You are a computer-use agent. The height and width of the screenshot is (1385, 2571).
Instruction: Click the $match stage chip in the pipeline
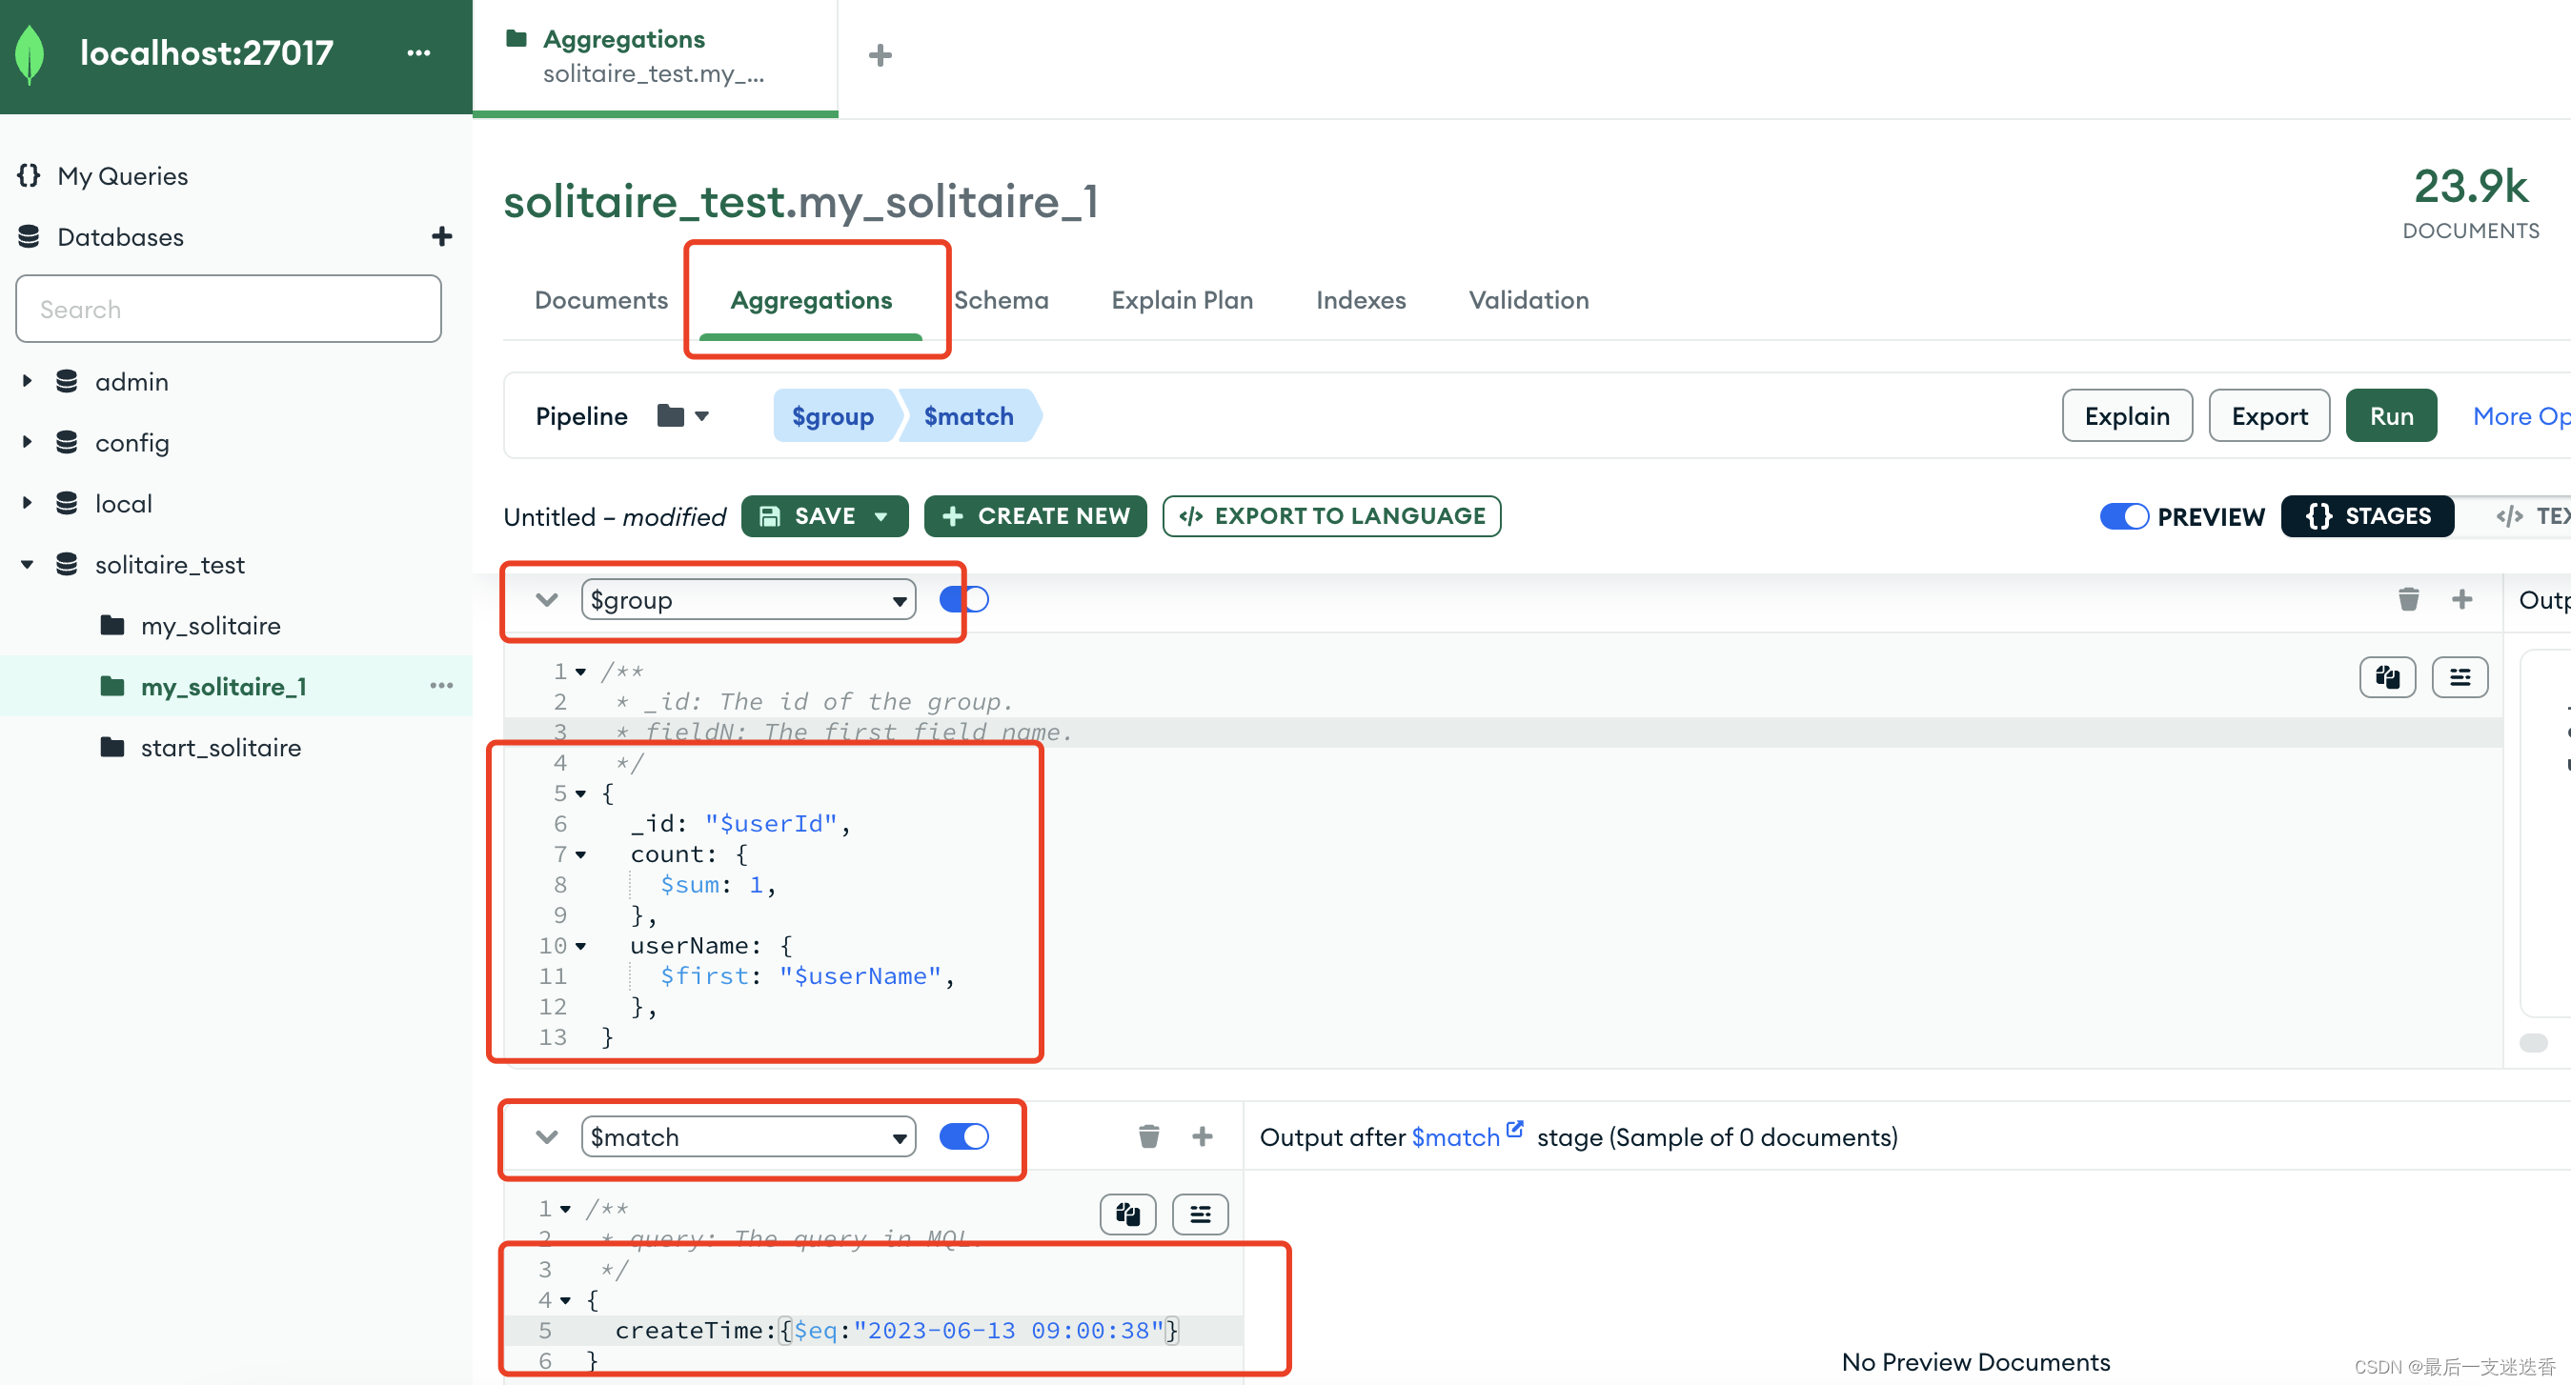[x=968, y=416]
